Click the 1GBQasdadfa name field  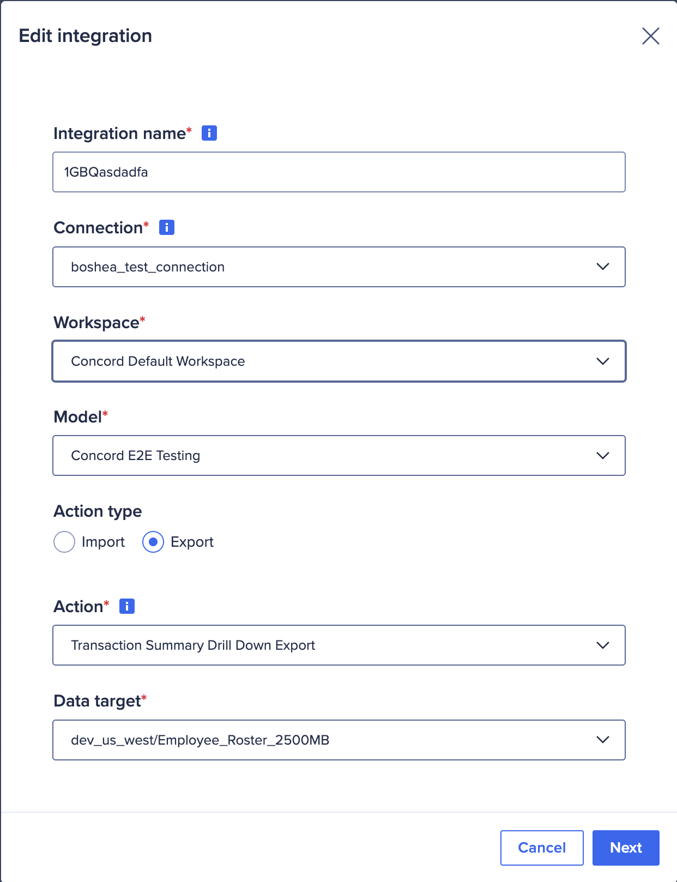point(338,172)
